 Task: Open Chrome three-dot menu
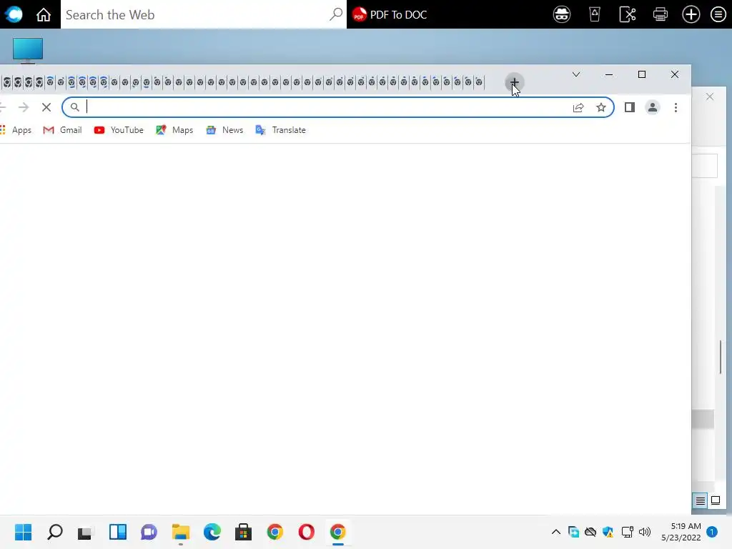tap(676, 108)
